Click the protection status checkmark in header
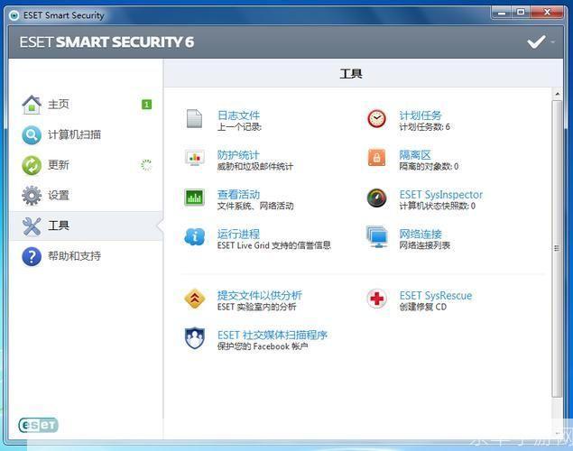This screenshot has height=451, width=573. tap(537, 42)
